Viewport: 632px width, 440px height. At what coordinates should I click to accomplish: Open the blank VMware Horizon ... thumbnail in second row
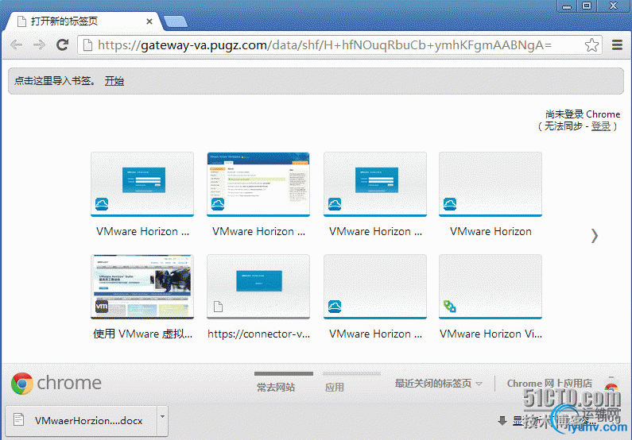click(375, 287)
